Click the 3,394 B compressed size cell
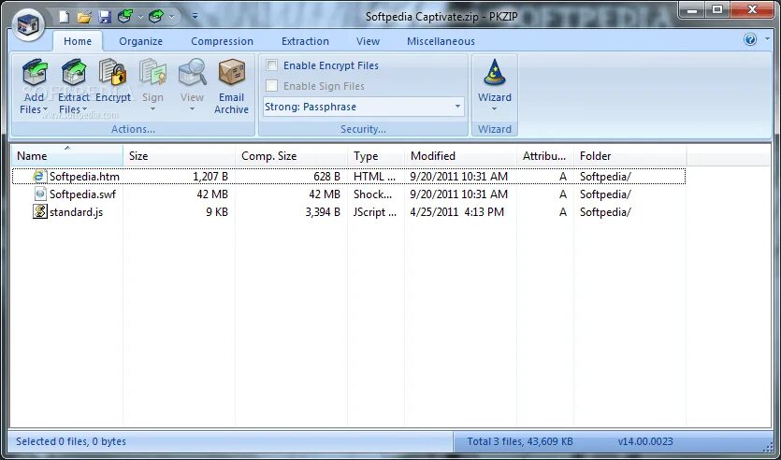Viewport: 781px width, 460px height. click(323, 212)
